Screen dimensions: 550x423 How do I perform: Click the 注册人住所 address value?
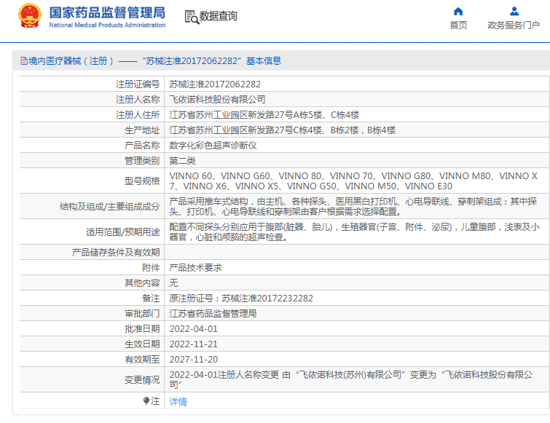click(x=264, y=115)
